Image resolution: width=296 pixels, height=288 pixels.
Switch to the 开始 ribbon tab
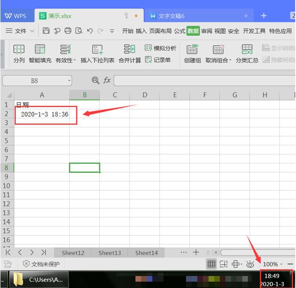128,31
